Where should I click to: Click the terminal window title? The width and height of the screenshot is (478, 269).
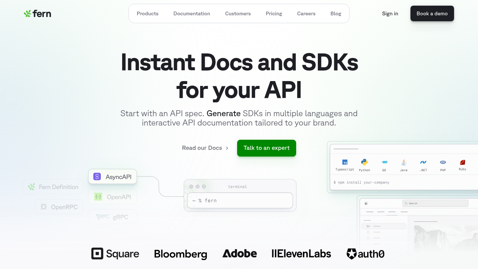pos(238,186)
